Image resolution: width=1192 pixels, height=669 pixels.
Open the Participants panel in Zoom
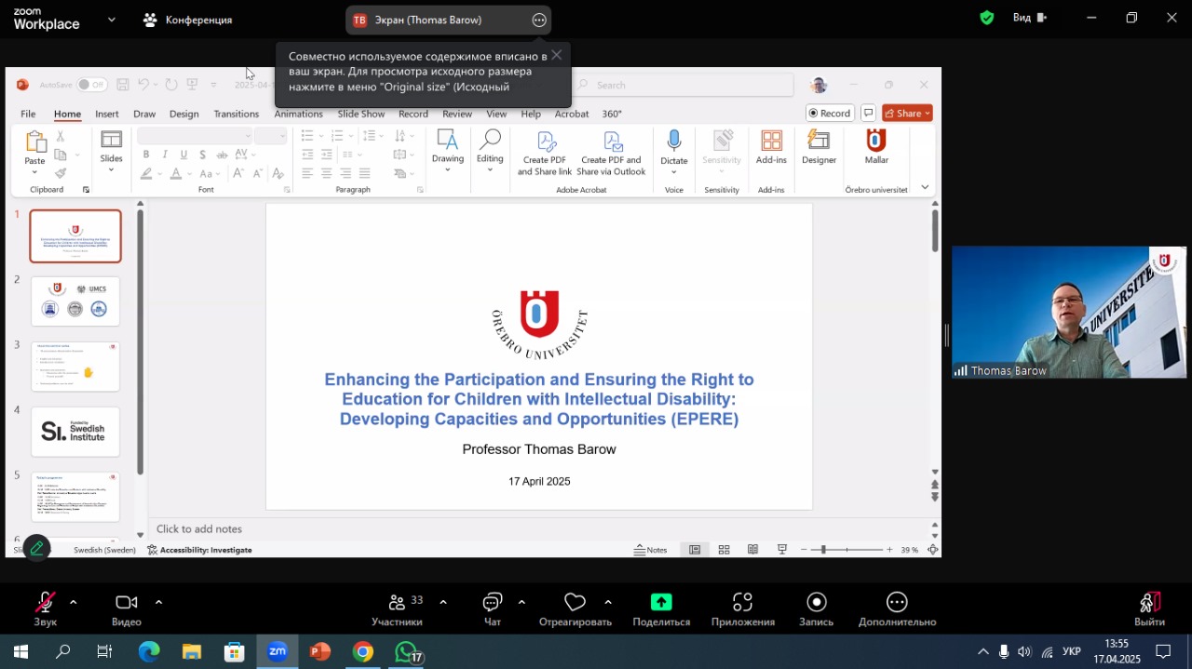click(397, 609)
